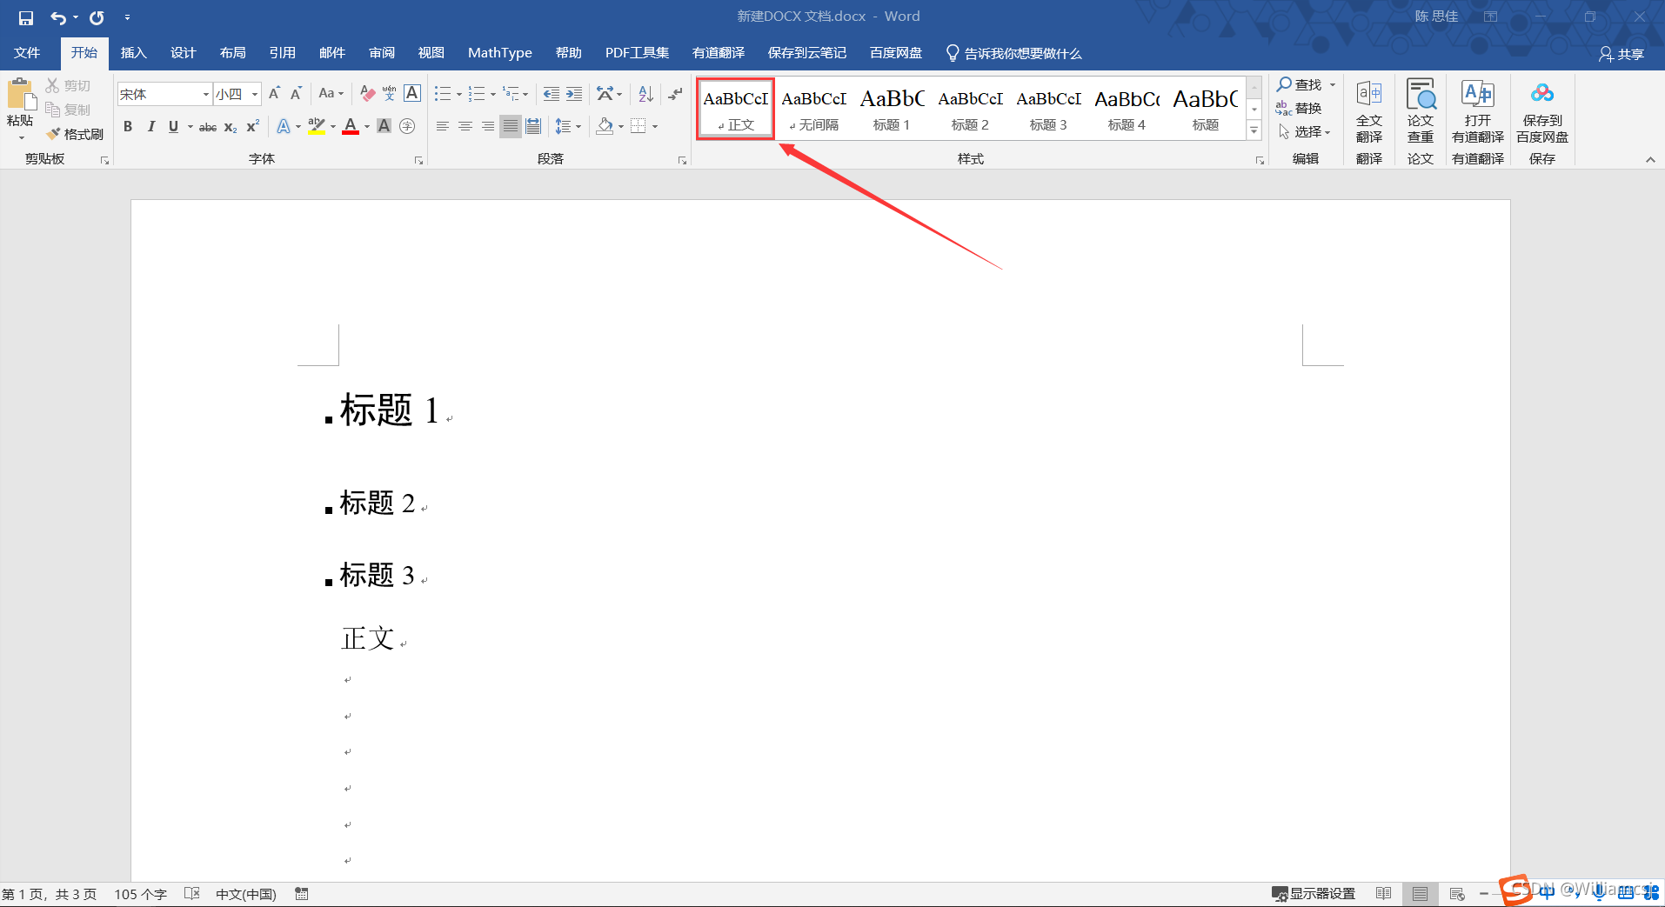
Task: Open phonetic guide (拼音) icon
Action: coord(389,93)
